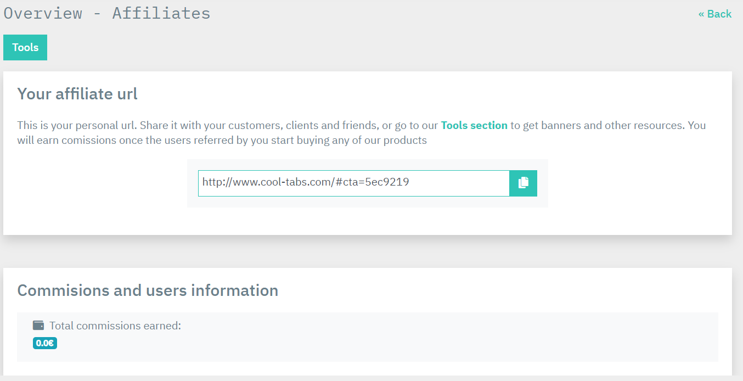
Task: Click the '#cta=5ec9219' part of the URL
Action: click(x=371, y=182)
